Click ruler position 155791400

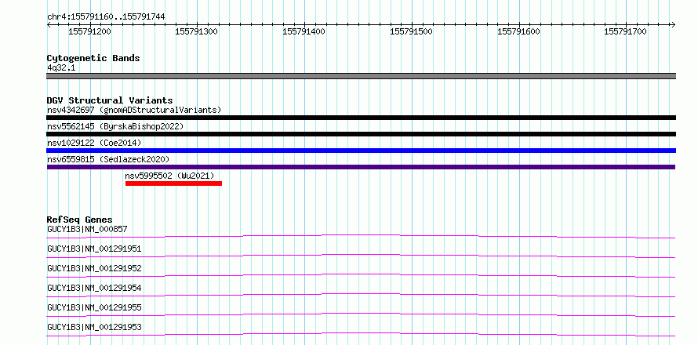(304, 31)
